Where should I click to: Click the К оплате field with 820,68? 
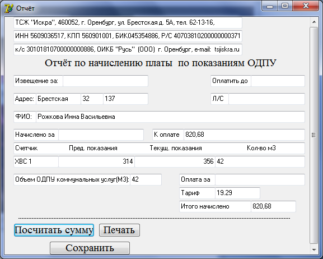(x=244, y=135)
